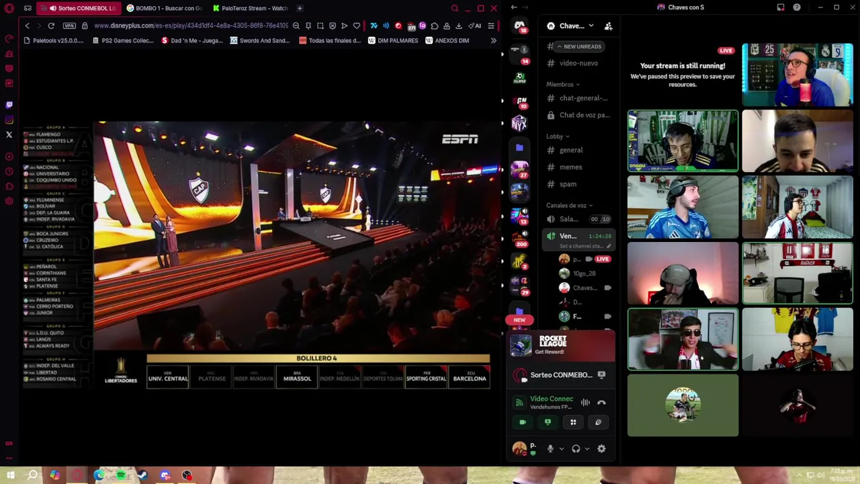Go back in the browser navigation
Image resolution: width=860 pixels, height=484 pixels.
click(x=27, y=26)
